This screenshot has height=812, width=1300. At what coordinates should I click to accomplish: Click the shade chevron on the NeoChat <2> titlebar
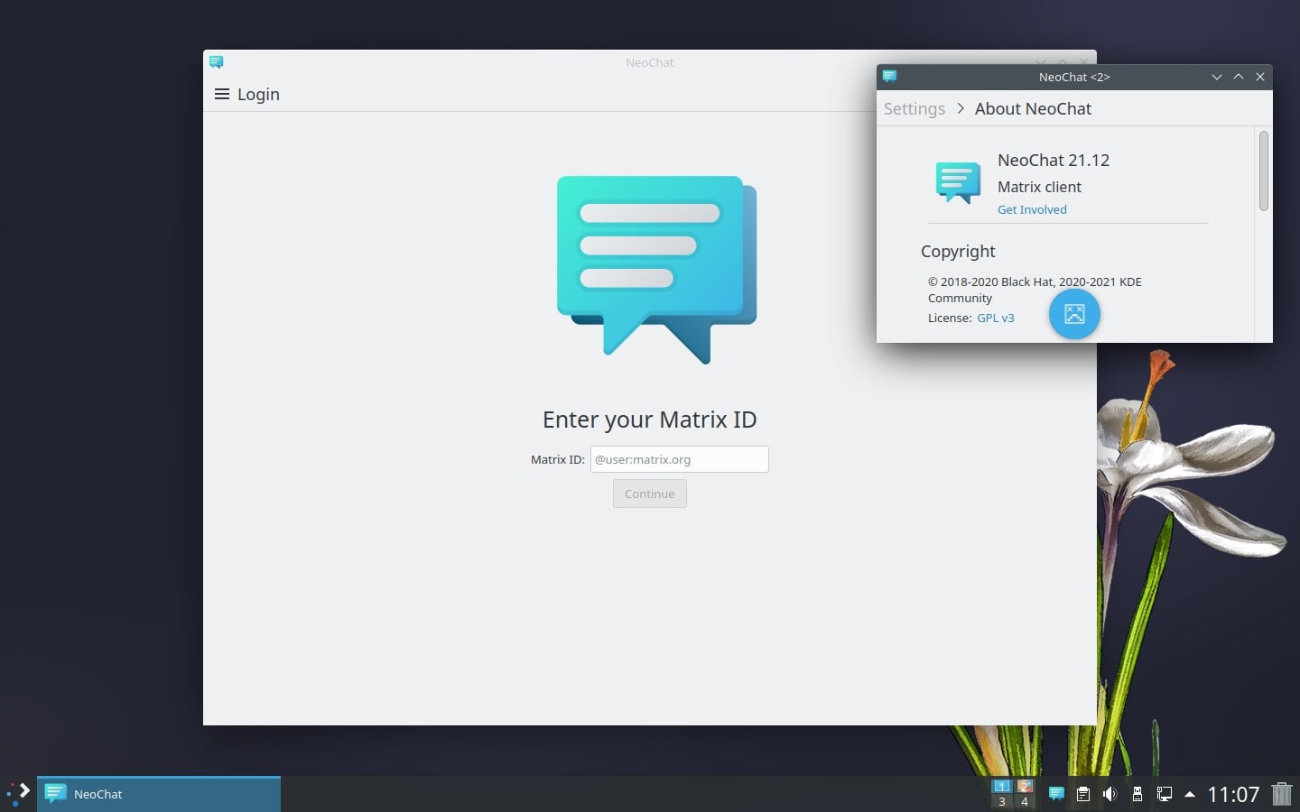point(1217,77)
